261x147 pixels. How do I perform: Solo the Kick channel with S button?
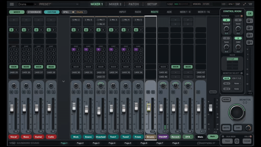click(x=78, y=92)
